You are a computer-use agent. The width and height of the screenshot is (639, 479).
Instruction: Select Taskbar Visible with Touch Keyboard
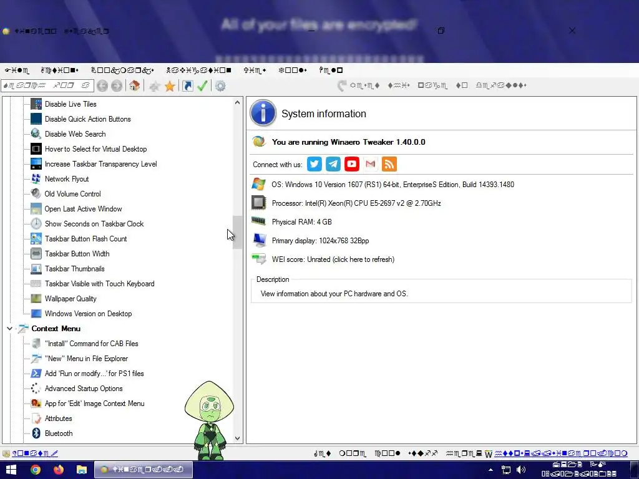pyautogui.click(x=99, y=284)
